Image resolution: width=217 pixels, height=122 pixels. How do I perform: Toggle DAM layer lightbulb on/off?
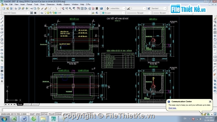click(x=45, y=13)
